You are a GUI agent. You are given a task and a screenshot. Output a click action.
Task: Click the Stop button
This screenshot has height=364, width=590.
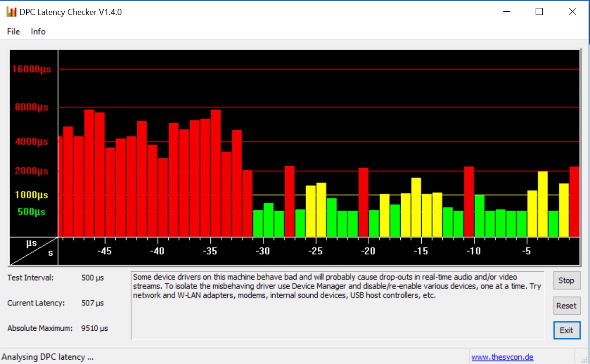click(566, 281)
